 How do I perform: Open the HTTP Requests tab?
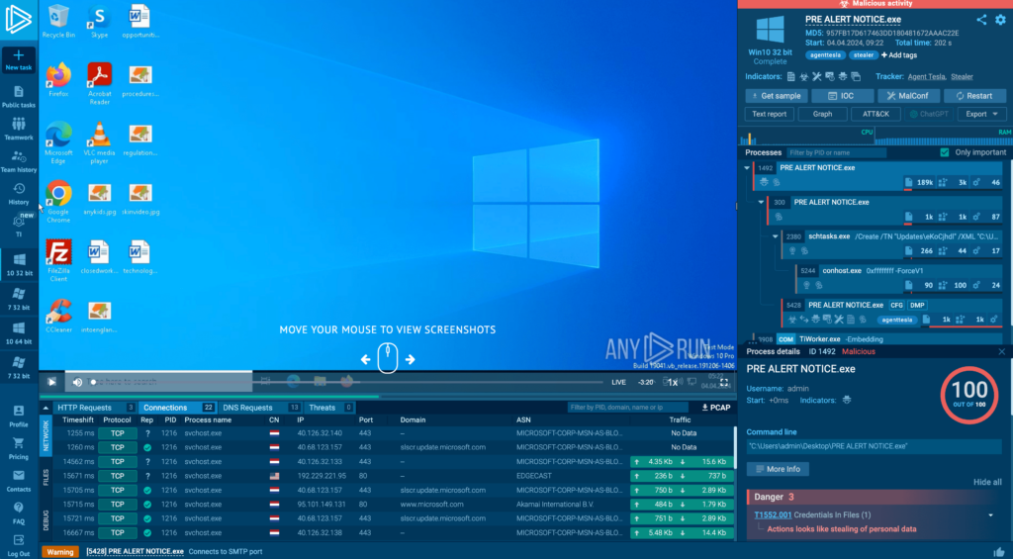point(84,407)
